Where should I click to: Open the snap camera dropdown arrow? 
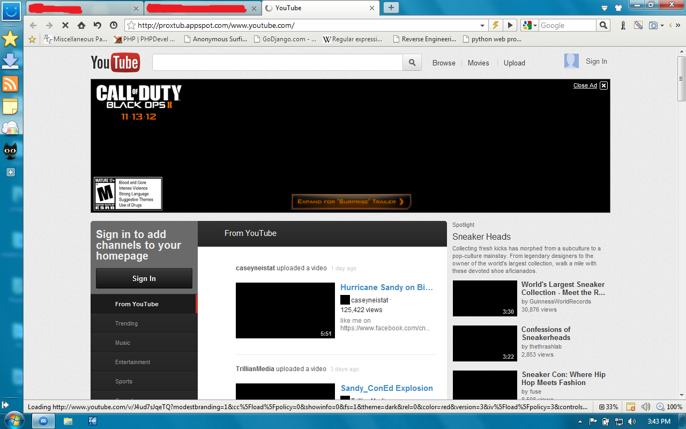click(x=662, y=25)
